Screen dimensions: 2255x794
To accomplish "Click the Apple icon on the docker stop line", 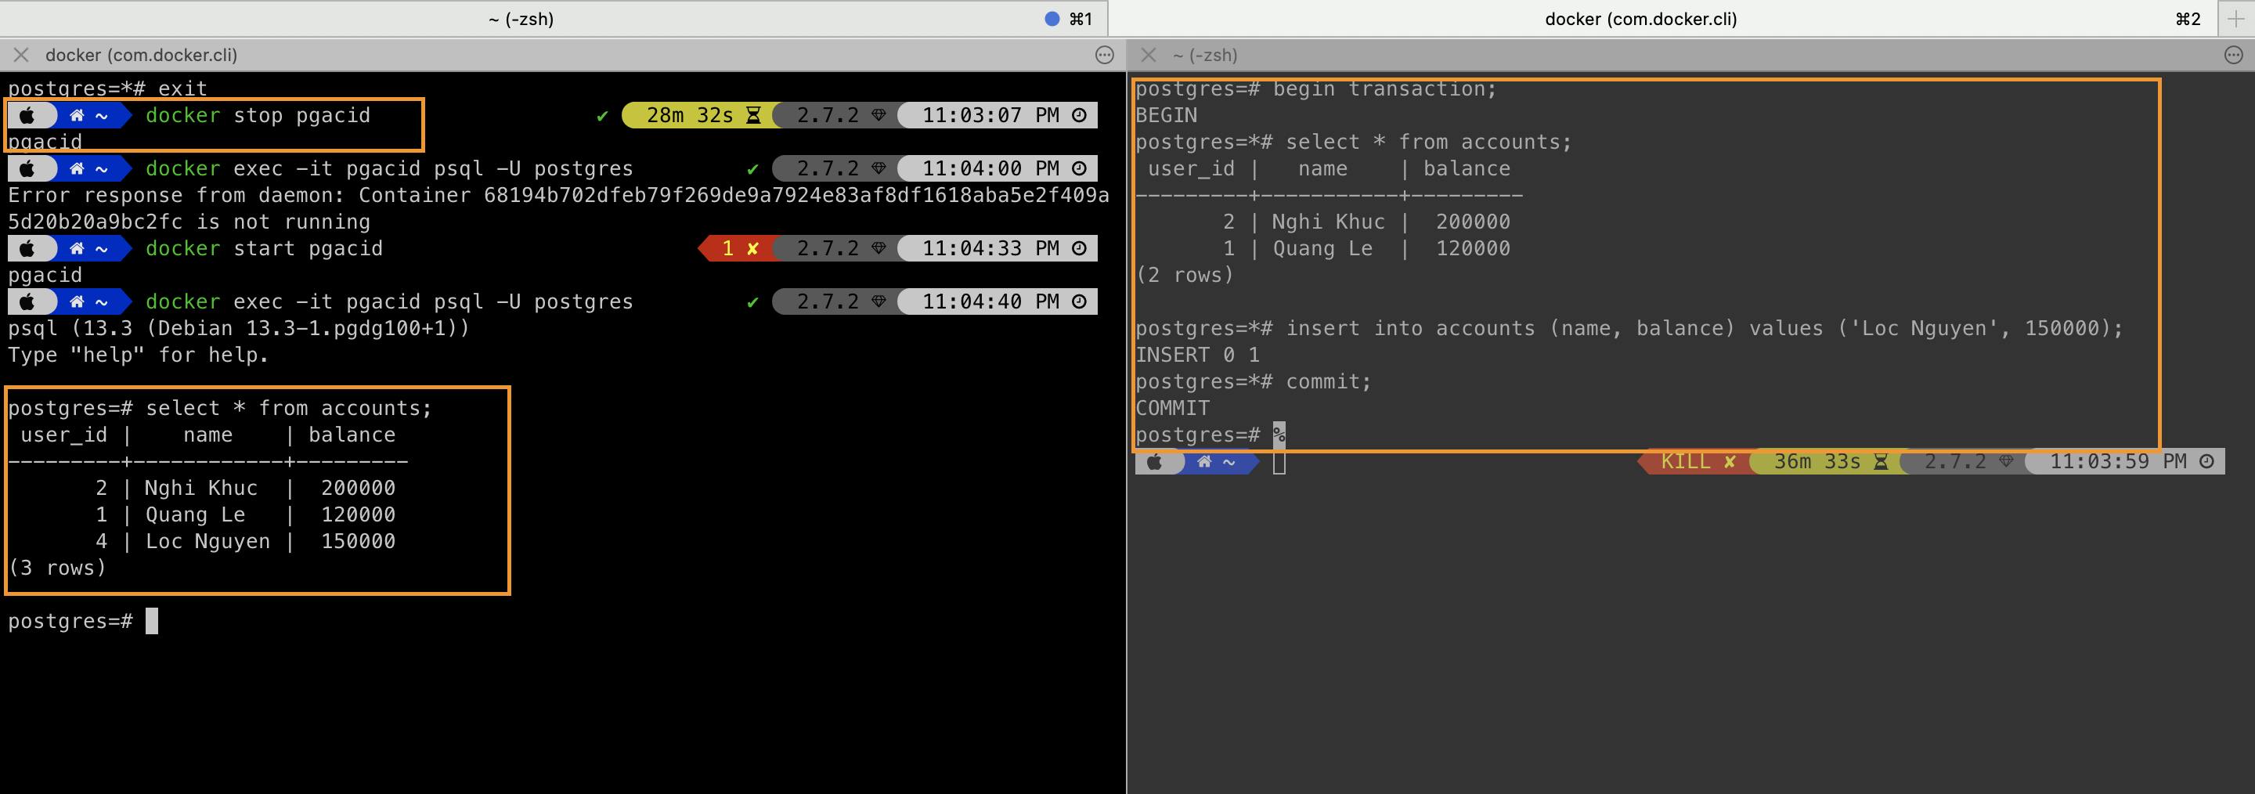I will (x=27, y=116).
